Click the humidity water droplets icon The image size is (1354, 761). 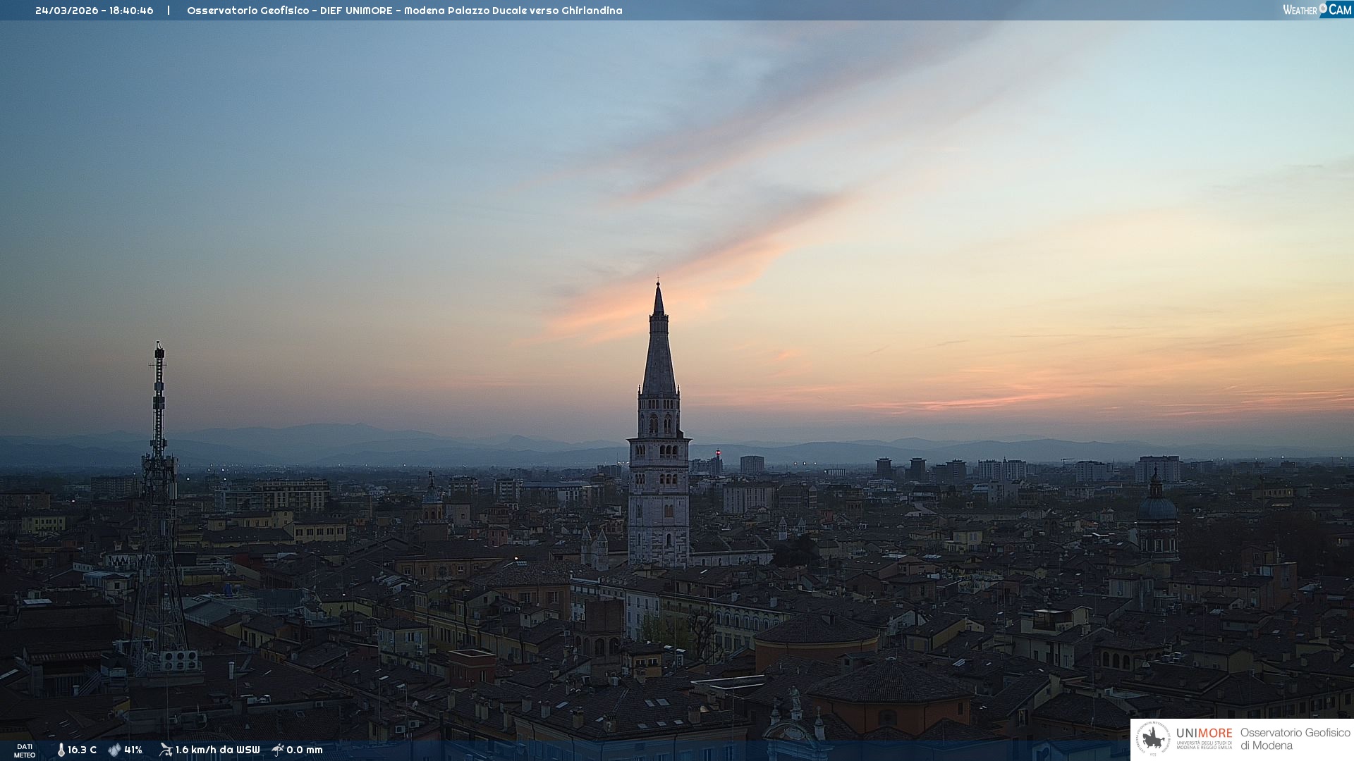[x=114, y=750]
